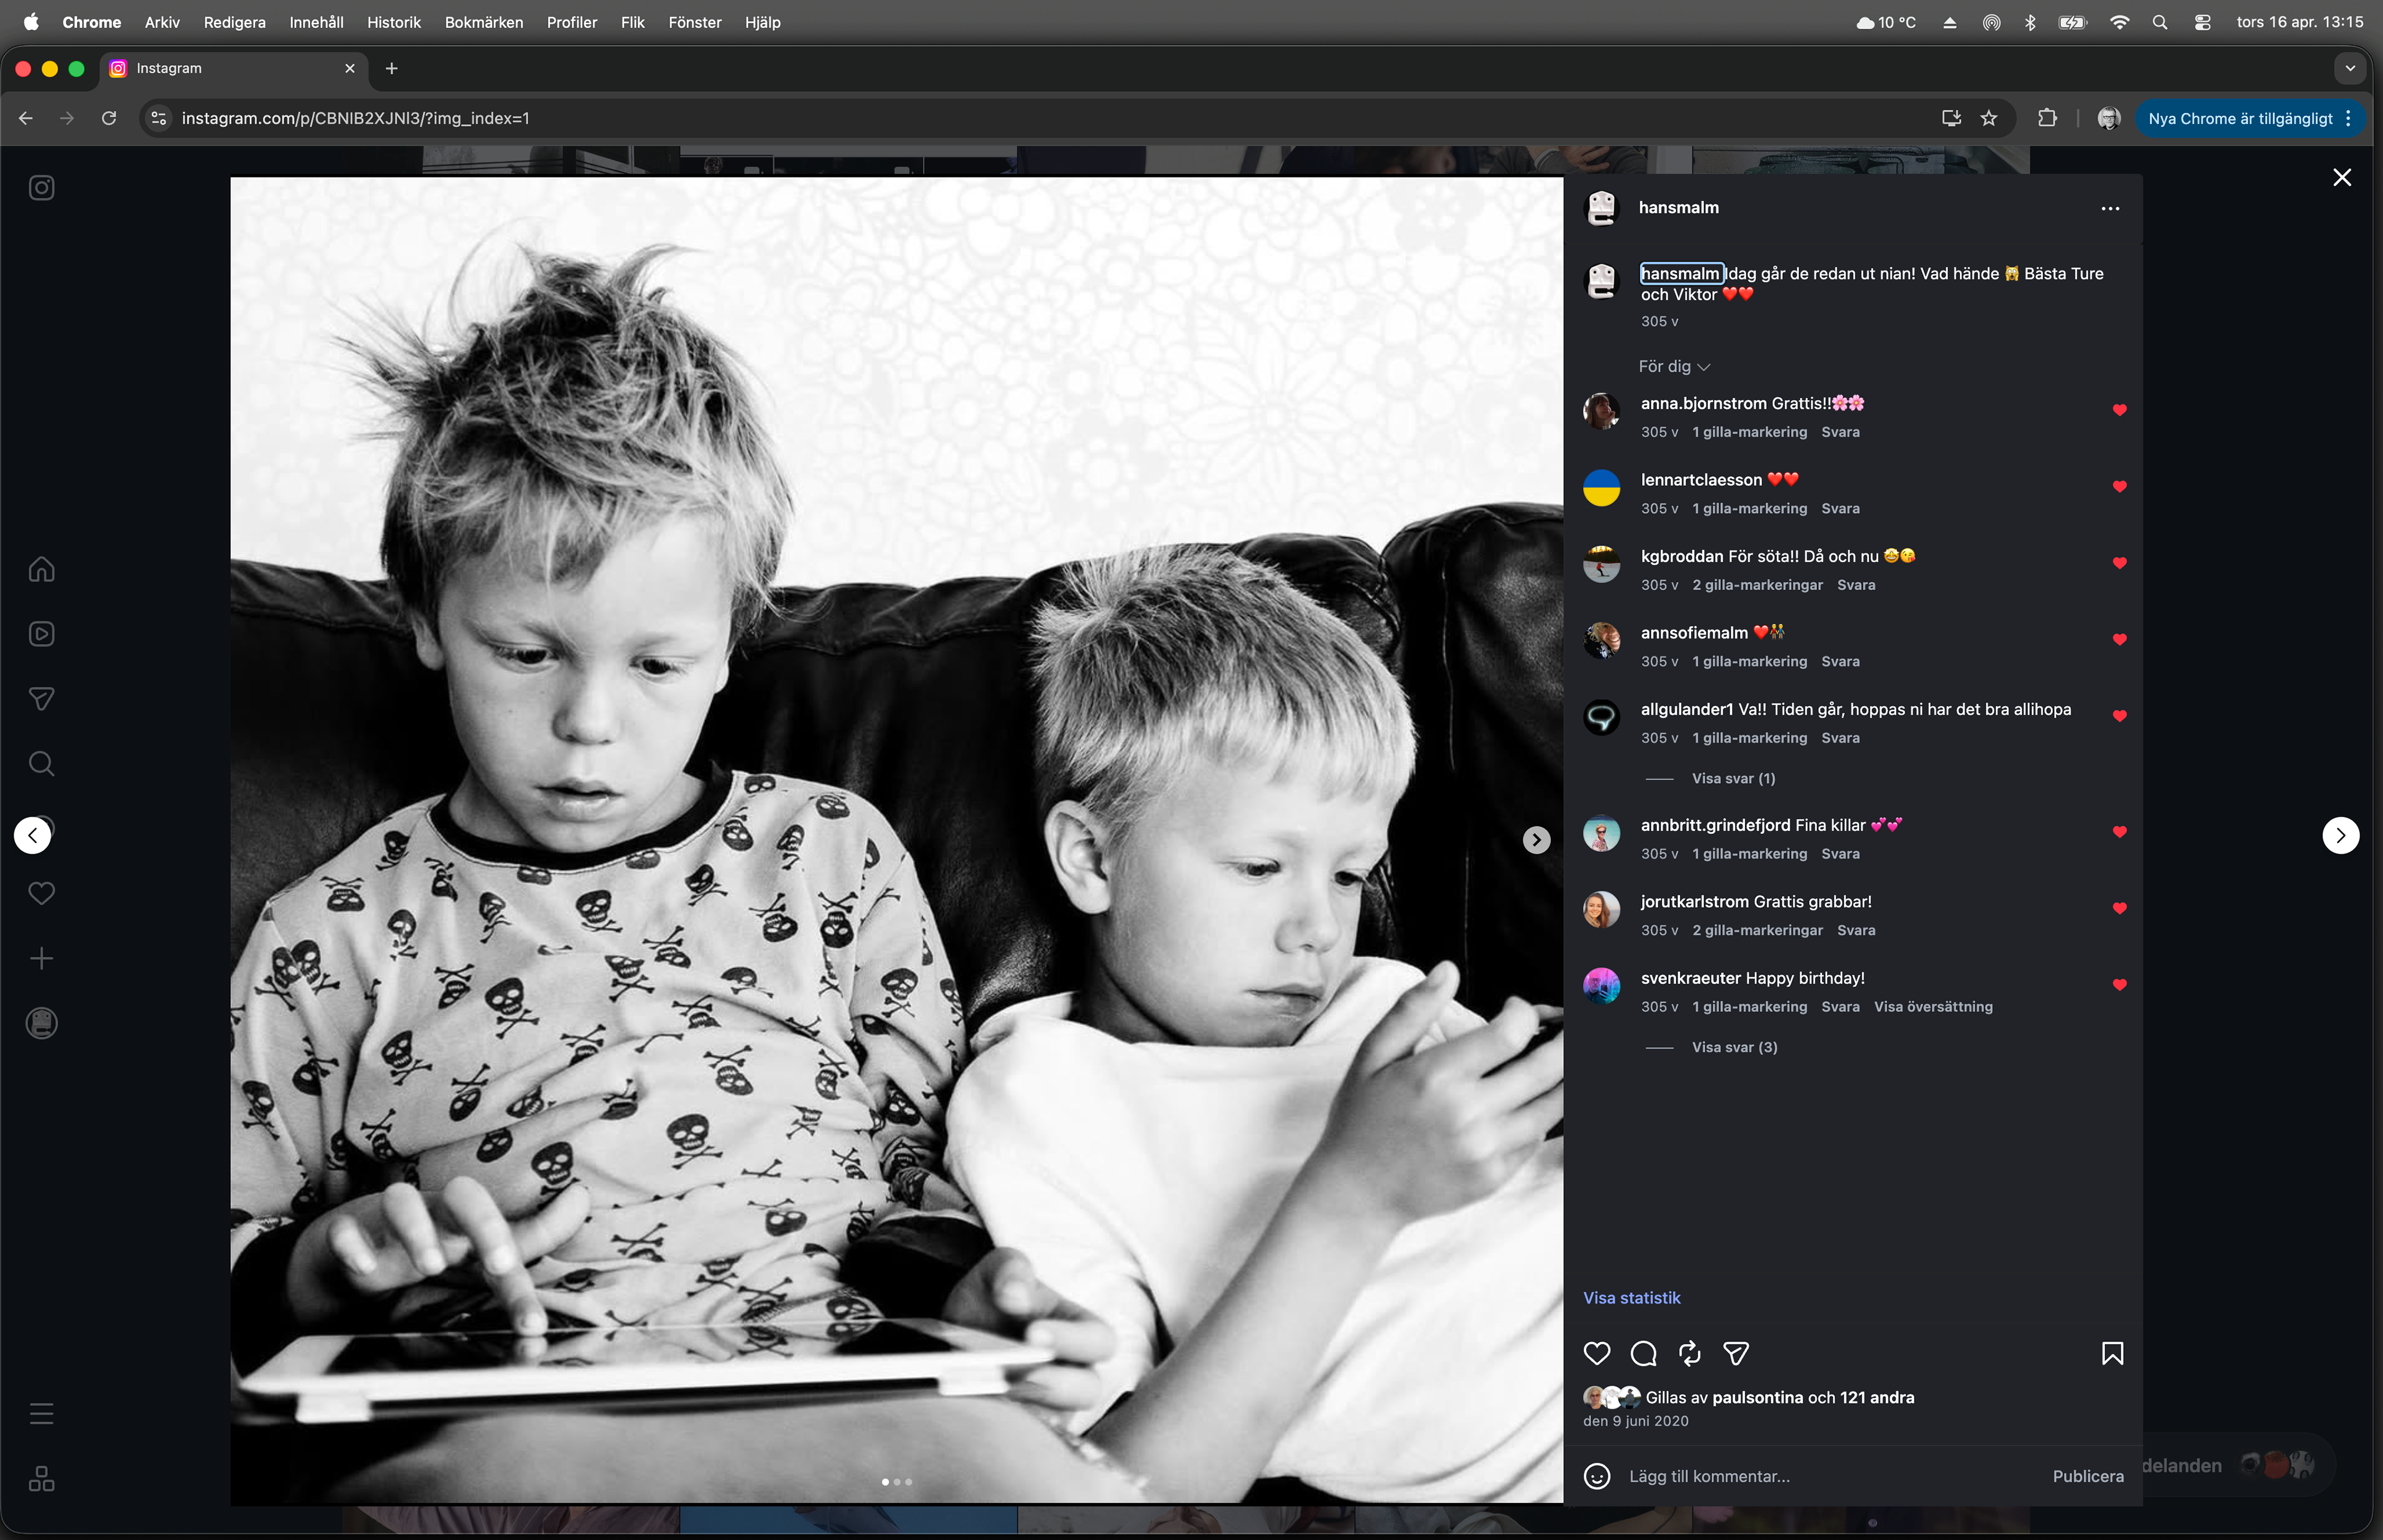Save post with bookmark icon

pos(2112,1354)
